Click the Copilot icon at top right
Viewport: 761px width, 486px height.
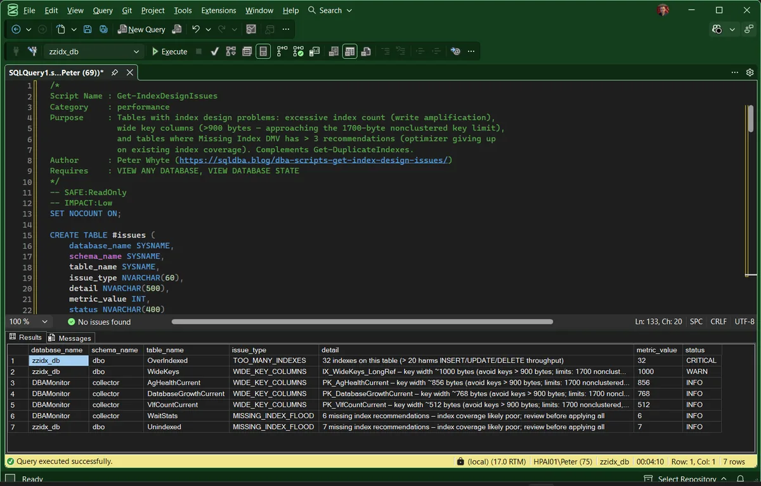click(717, 29)
